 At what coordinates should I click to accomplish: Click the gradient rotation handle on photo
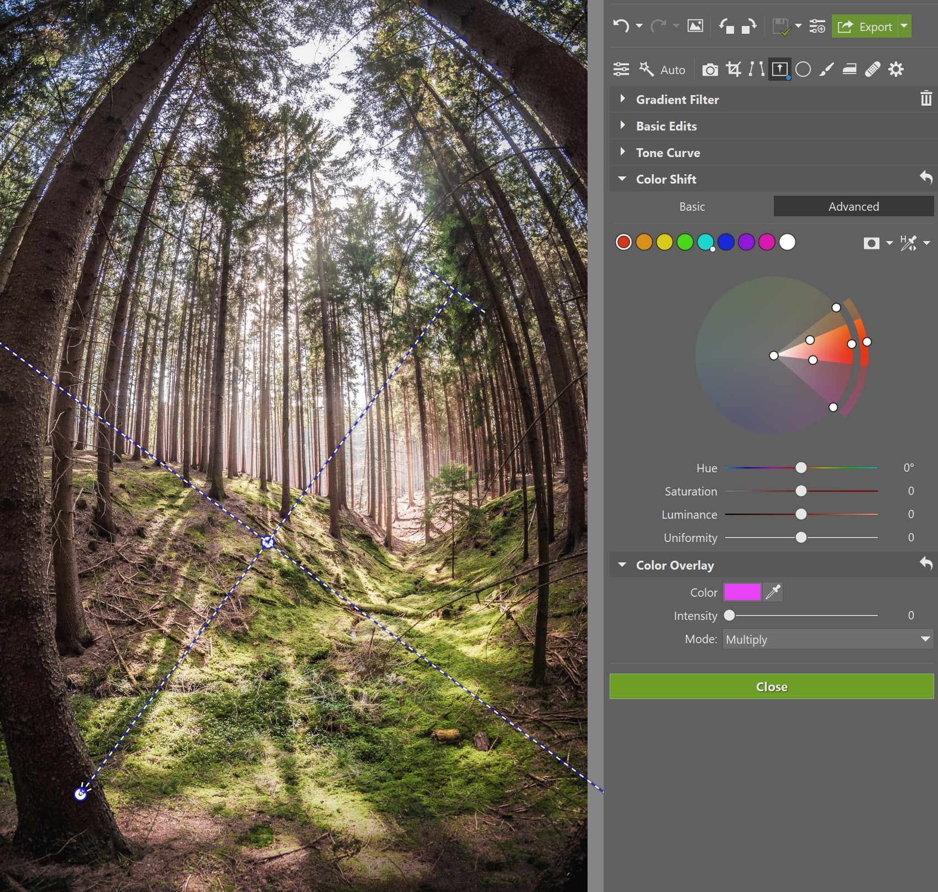[81, 794]
